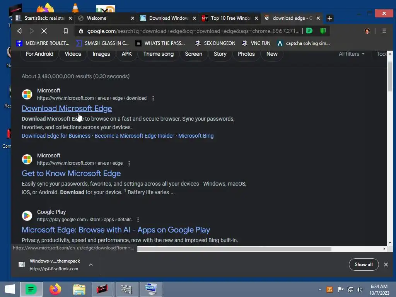
Task: Open the green shield extension icon
Action: point(323,31)
